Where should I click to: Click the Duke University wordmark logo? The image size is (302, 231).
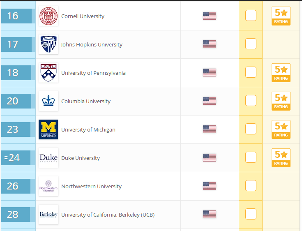48,157
